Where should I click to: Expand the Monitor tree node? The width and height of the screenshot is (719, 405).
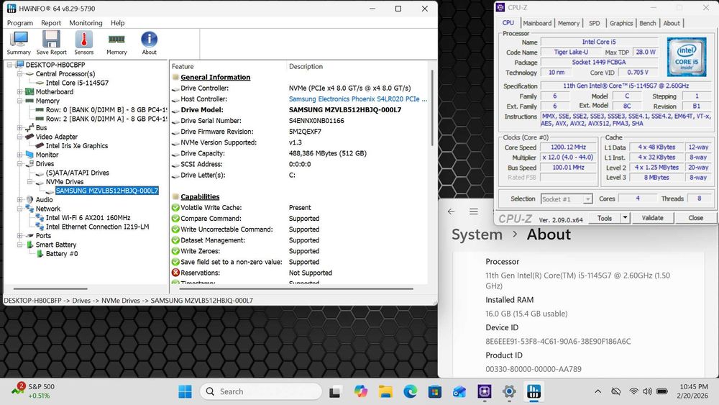coord(19,155)
